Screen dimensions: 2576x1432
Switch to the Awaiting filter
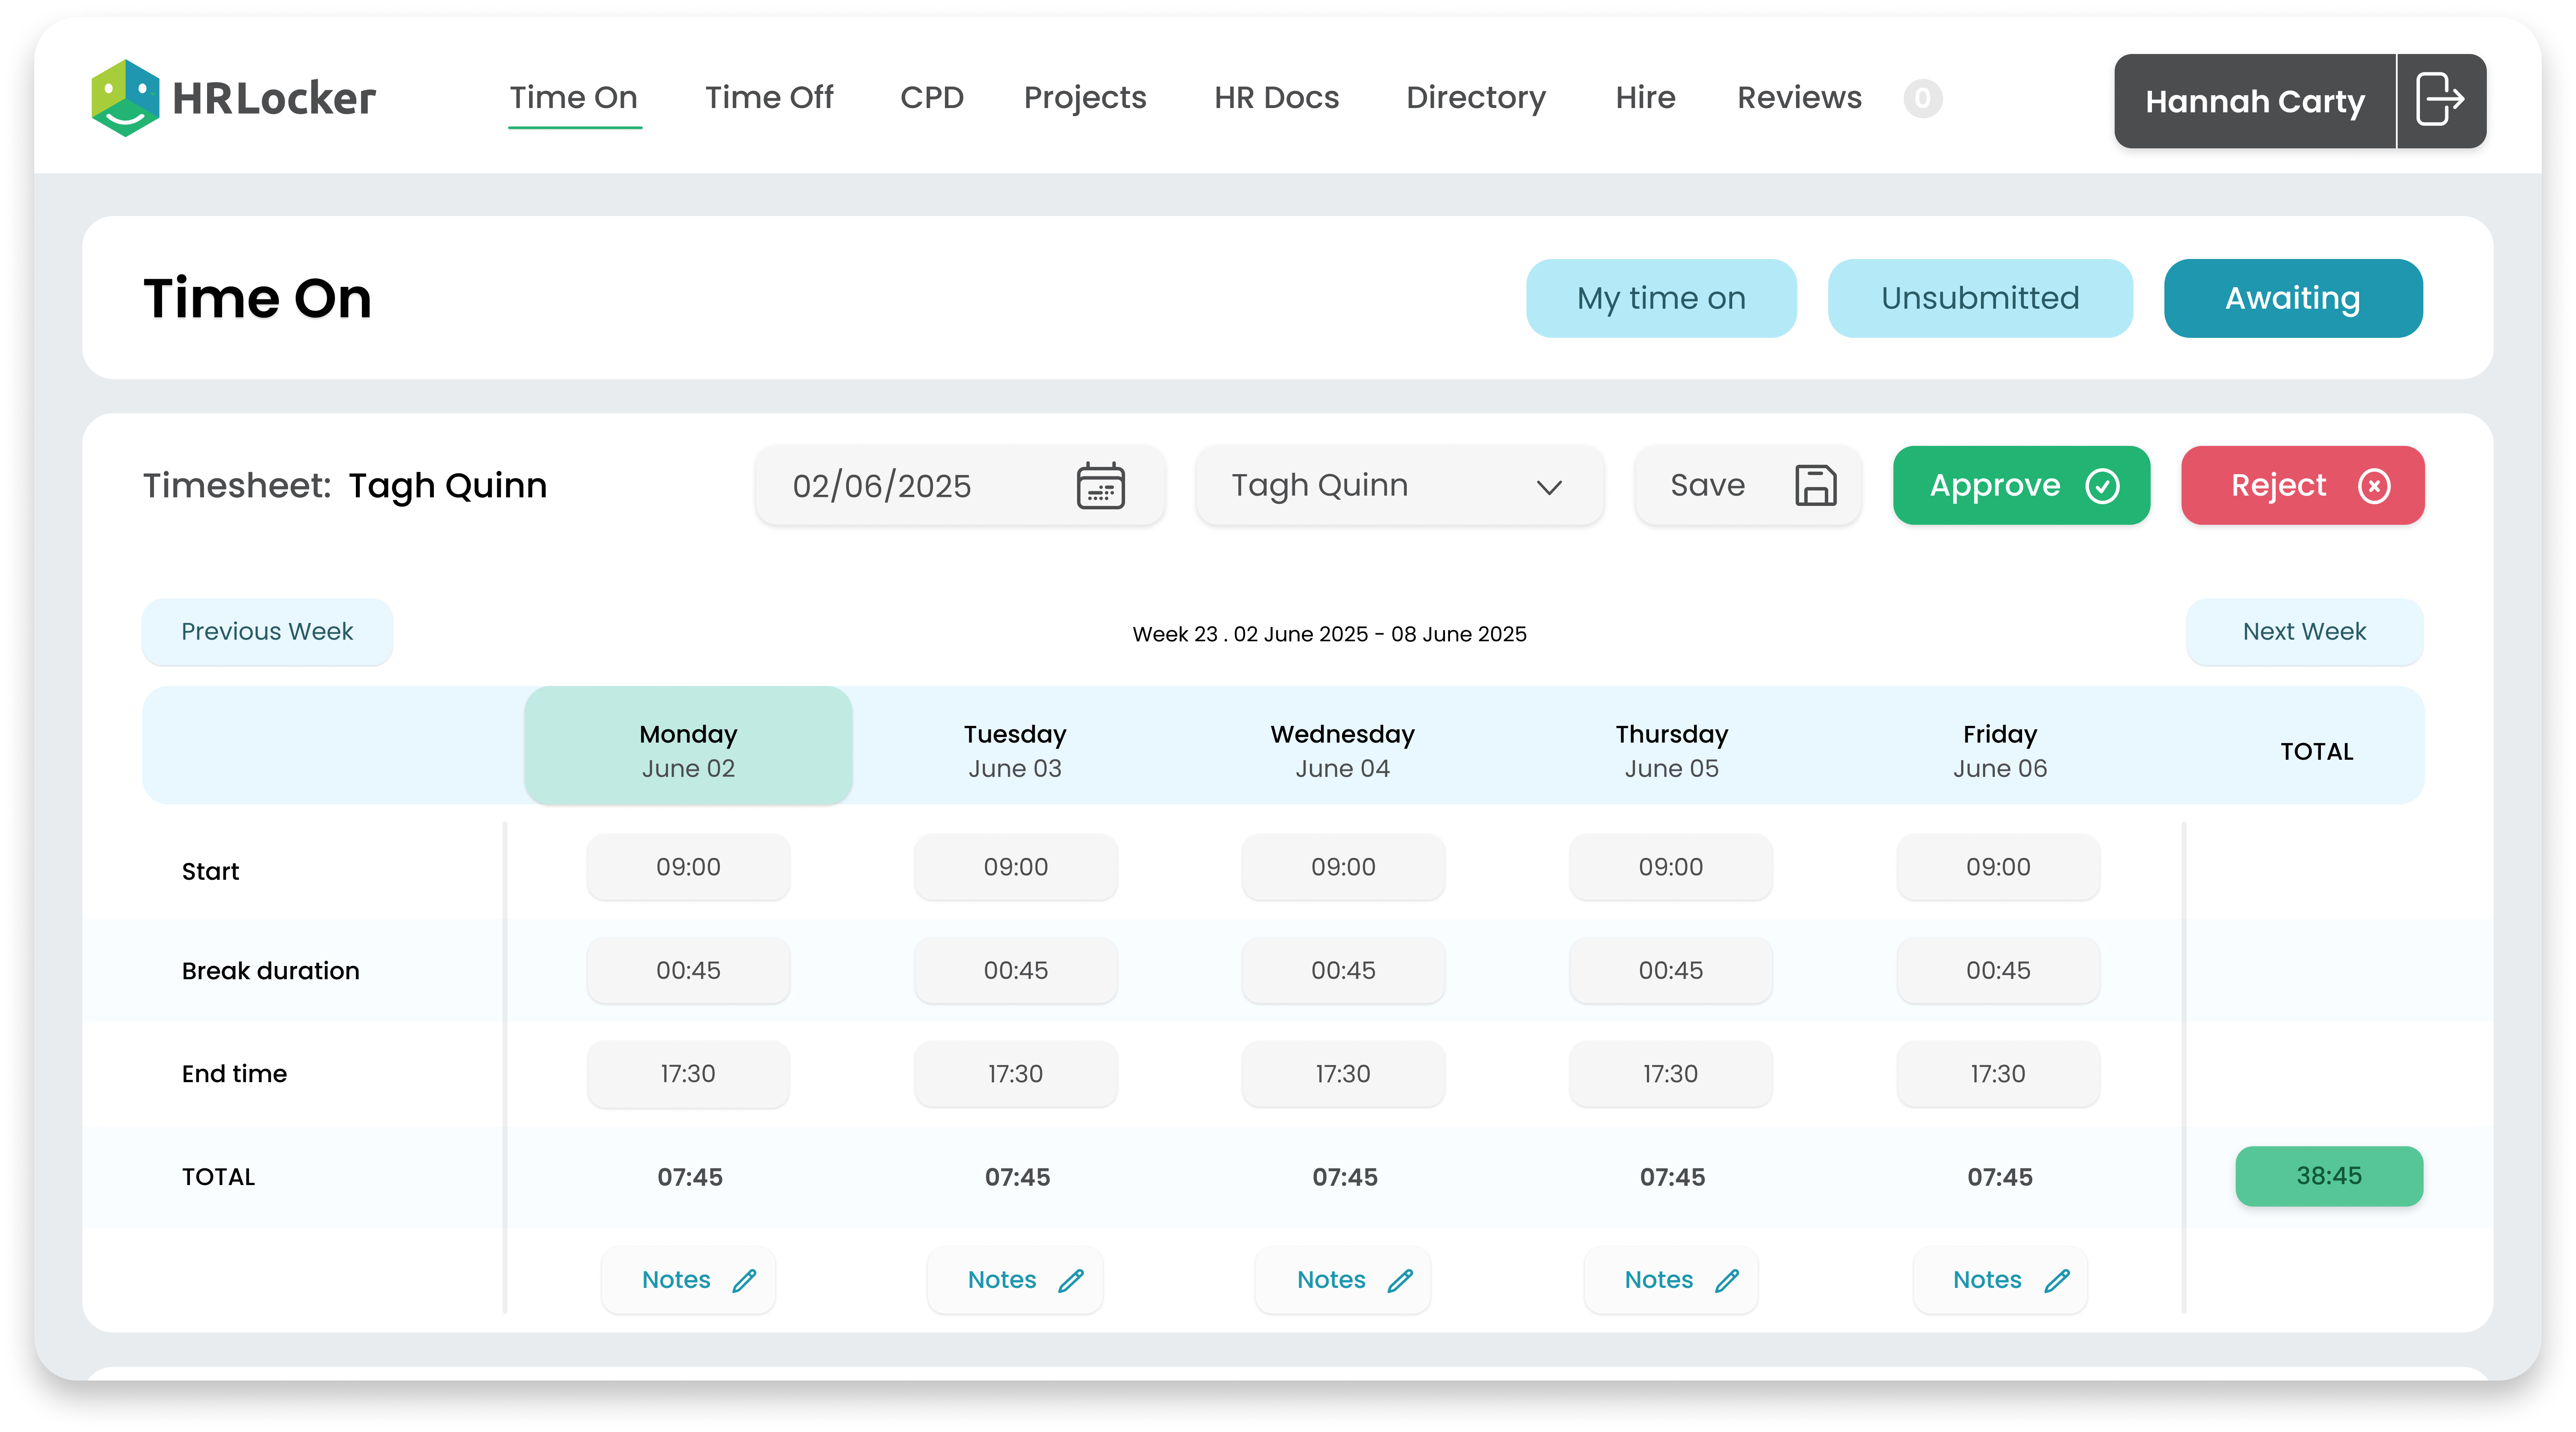(x=2292, y=298)
